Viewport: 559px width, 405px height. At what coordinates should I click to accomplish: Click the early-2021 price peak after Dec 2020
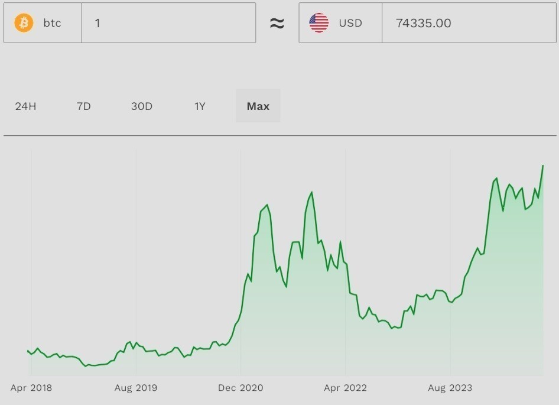click(x=267, y=205)
